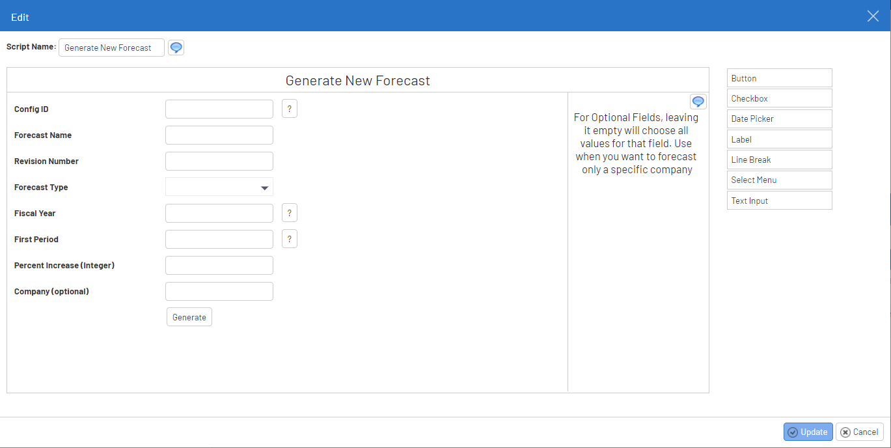Pick the Text Input component
Screen dimensions: 891x448
pyautogui.click(x=779, y=201)
